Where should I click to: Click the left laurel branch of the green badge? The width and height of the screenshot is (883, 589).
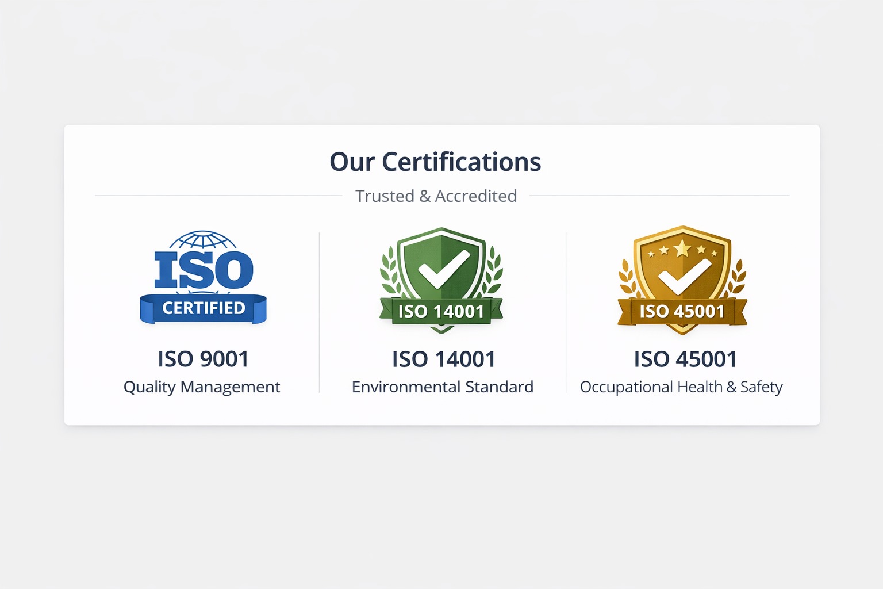[389, 271]
